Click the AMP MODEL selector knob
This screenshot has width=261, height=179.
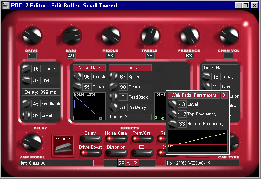(x=32, y=143)
